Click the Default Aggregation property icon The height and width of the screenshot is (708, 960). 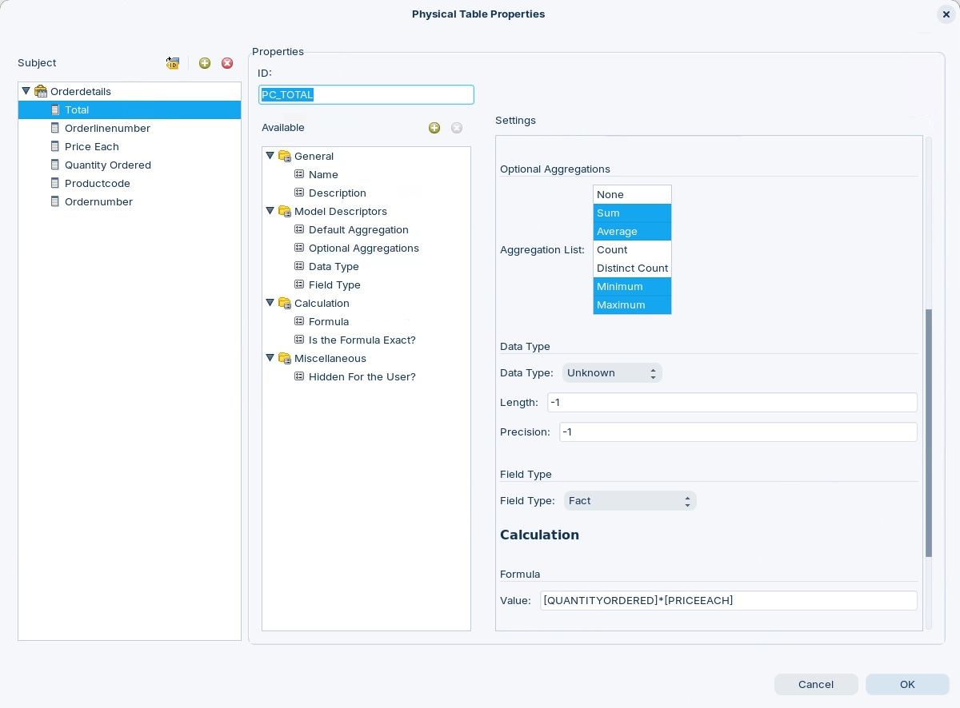click(299, 229)
